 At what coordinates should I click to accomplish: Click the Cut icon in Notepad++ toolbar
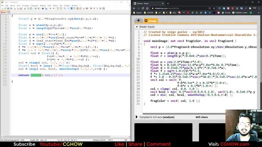point(25,8)
